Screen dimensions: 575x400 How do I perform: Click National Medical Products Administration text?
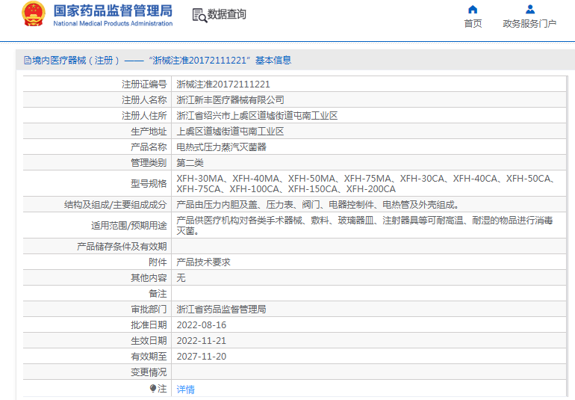pyautogui.click(x=113, y=23)
